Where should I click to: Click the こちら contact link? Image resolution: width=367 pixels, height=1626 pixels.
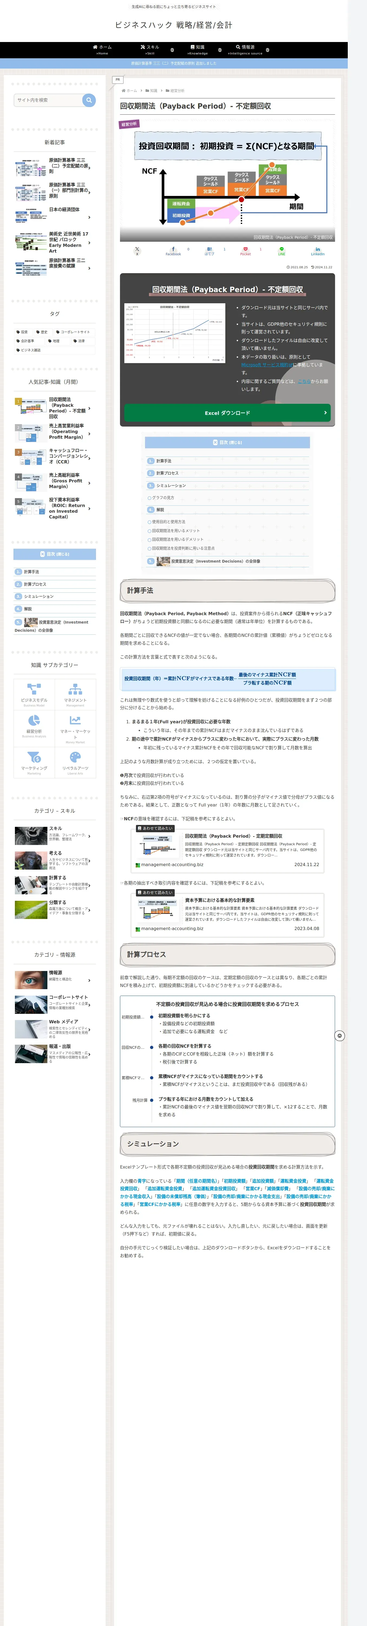coord(303,381)
